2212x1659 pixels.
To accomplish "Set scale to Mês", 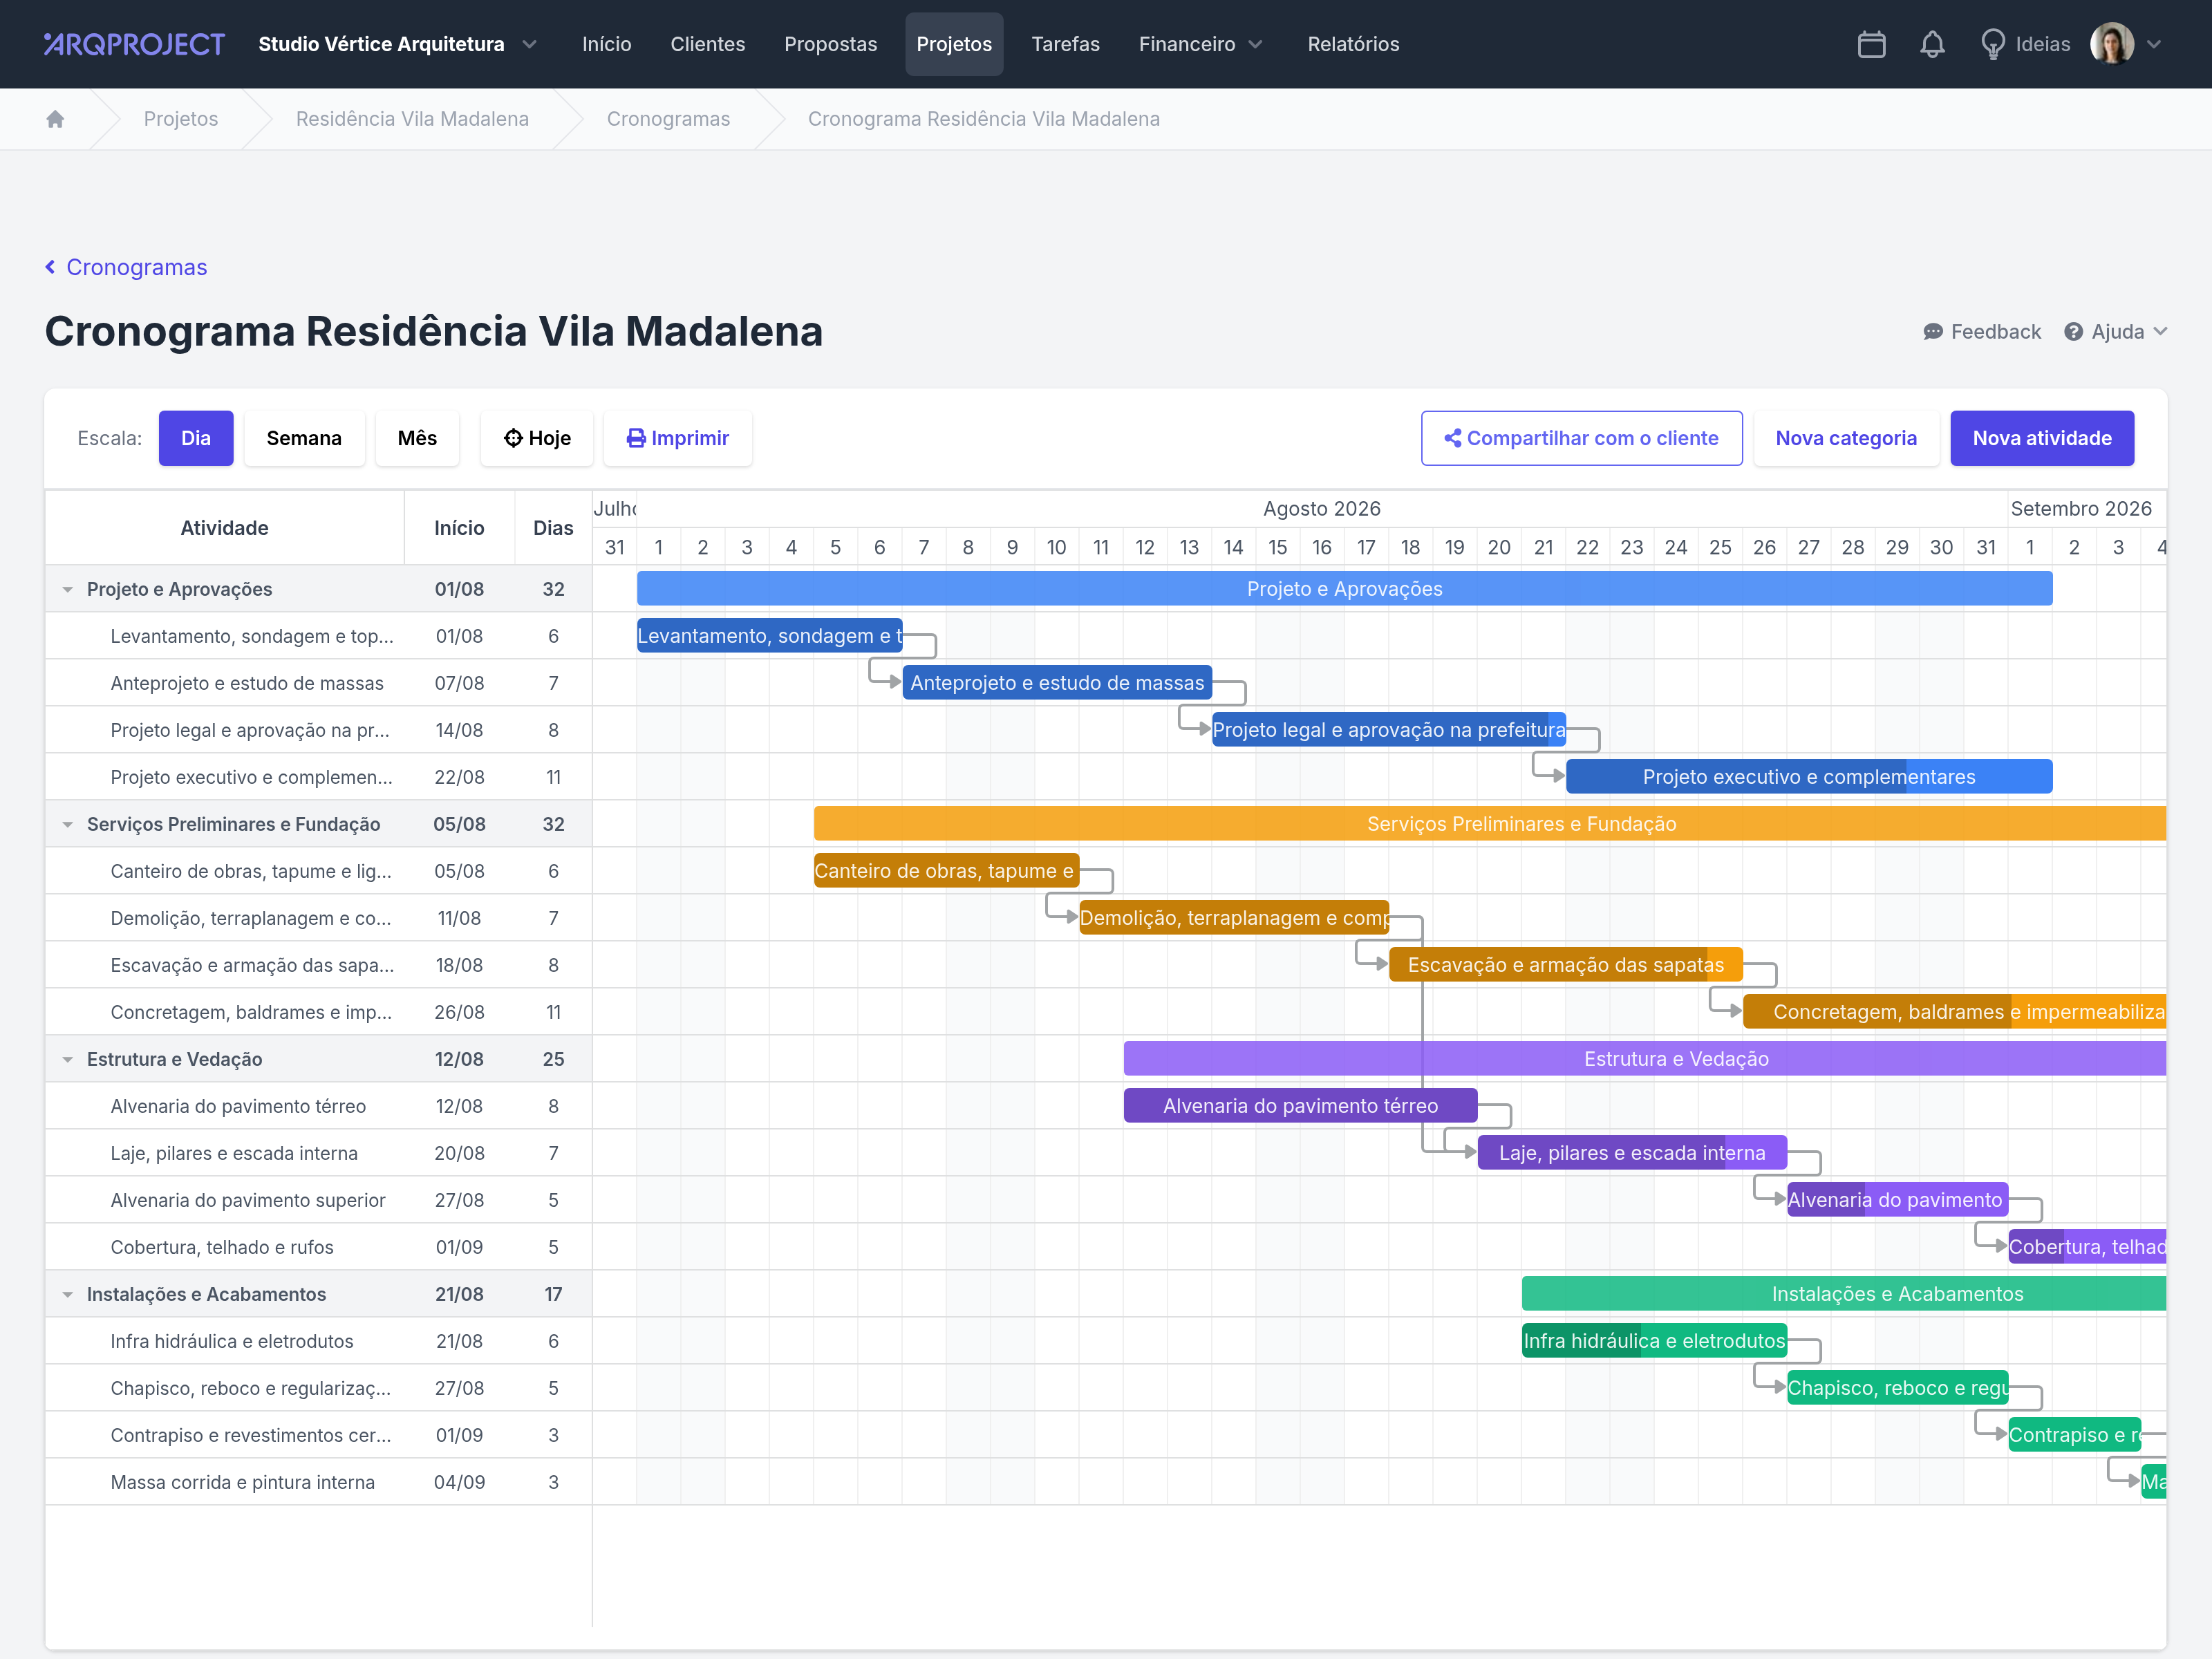I will (x=417, y=438).
